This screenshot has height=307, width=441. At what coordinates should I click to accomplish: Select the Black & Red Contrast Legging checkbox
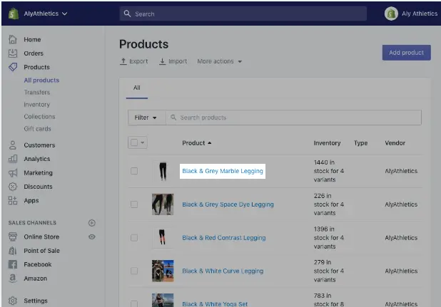[x=134, y=238]
